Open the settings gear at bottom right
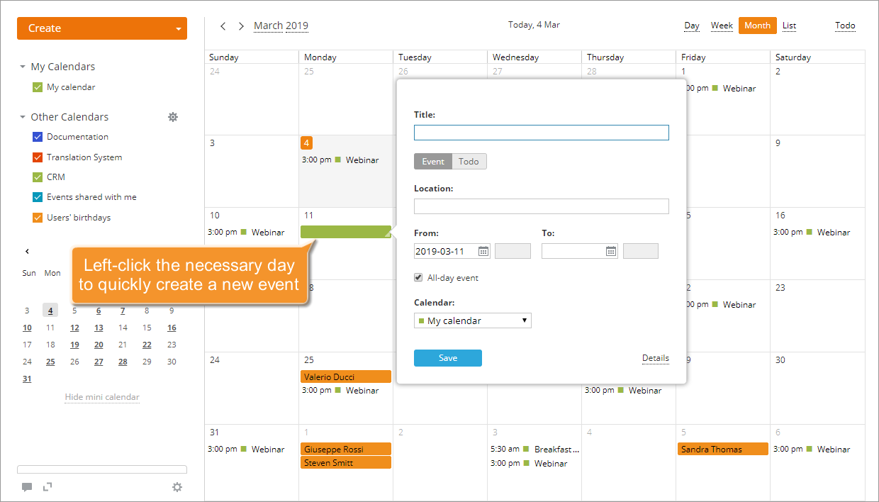879x502 pixels. [x=177, y=487]
